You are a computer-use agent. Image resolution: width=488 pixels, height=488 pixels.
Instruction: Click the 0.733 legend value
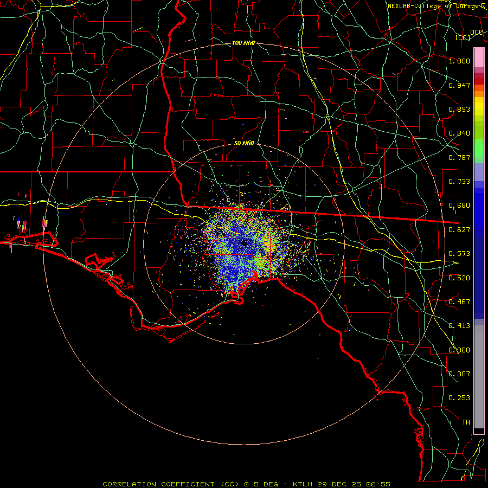click(x=459, y=182)
